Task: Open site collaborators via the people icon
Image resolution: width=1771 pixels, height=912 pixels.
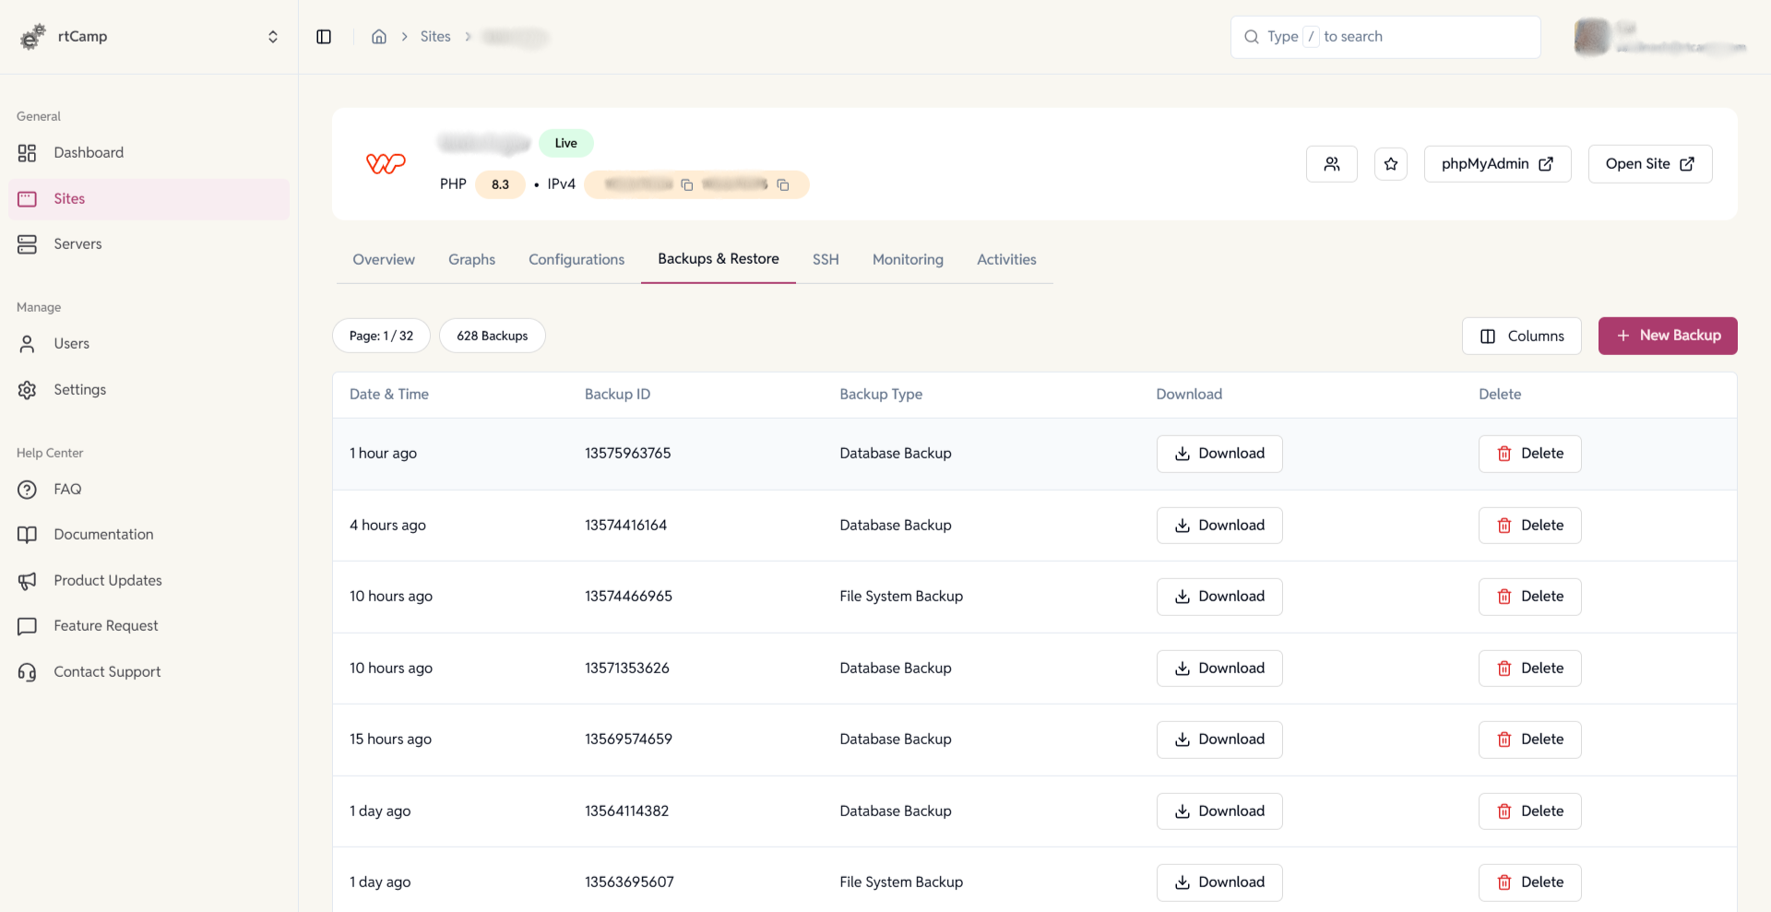Action: [1331, 163]
